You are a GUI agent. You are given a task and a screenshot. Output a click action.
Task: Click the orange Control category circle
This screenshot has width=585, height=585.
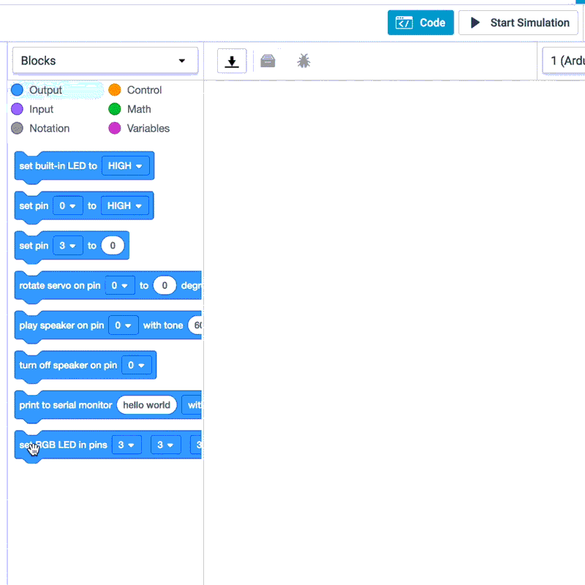pos(115,90)
